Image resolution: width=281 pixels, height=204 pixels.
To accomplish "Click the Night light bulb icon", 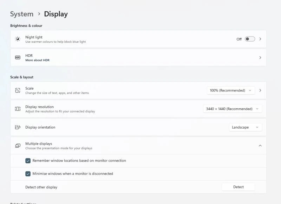I will (x=18, y=39).
